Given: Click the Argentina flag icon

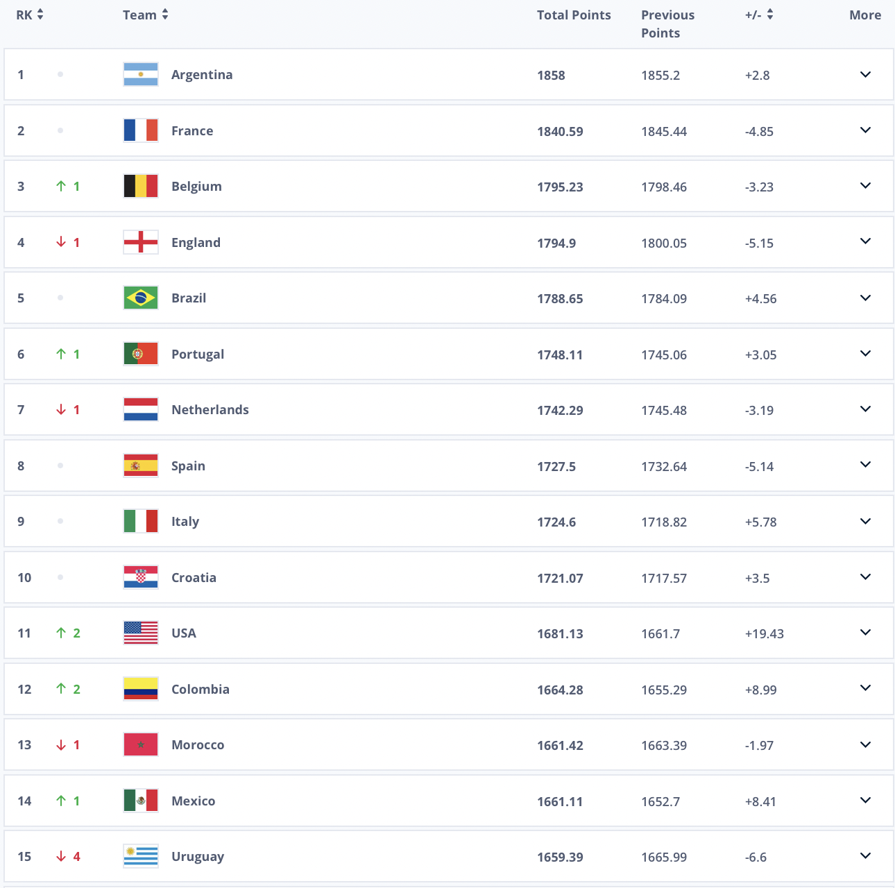Looking at the screenshot, I should [141, 74].
